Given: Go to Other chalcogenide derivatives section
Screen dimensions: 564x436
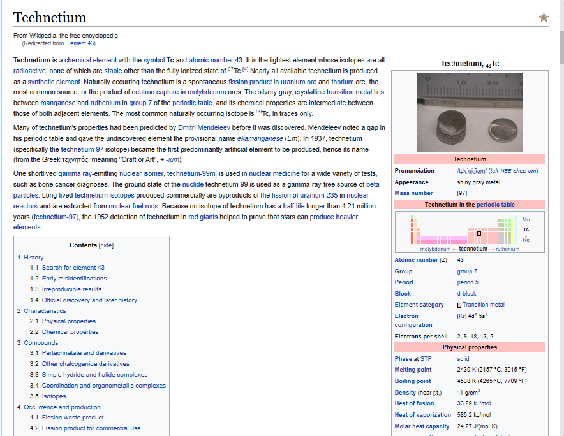Looking at the screenshot, I should click(x=85, y=364).
